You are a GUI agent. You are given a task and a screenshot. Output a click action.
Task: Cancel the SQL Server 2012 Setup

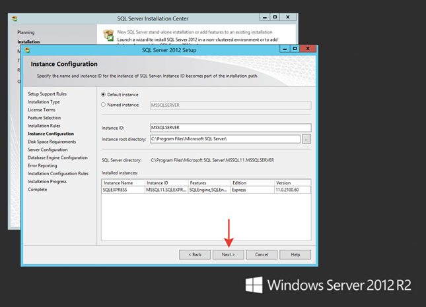point(262,255)
